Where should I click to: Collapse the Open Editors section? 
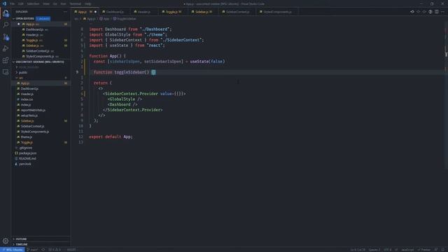pyautogui.click(x=13, y=19)
